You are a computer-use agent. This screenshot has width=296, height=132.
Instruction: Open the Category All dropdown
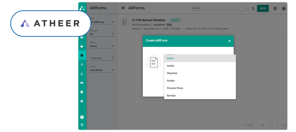click(102, 34)
